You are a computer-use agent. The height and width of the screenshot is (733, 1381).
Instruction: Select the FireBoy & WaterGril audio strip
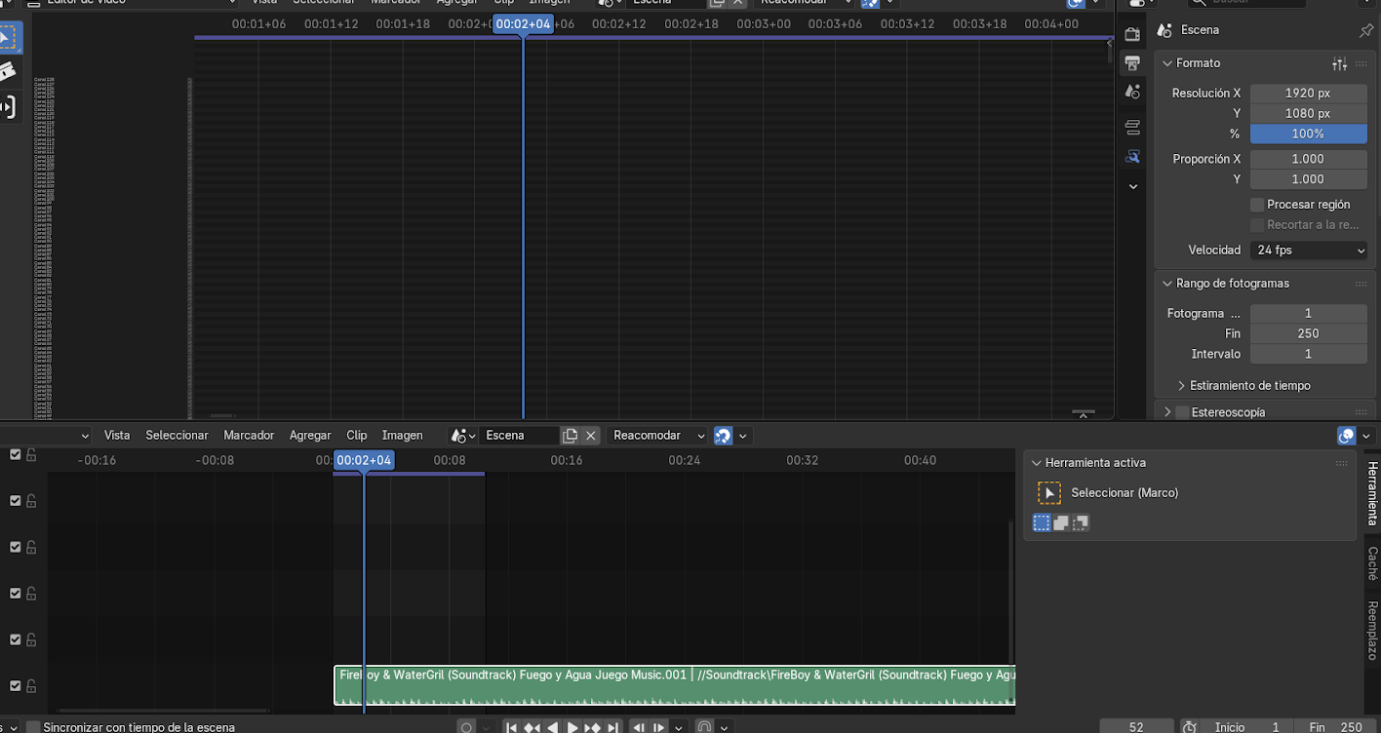[673, 685]
